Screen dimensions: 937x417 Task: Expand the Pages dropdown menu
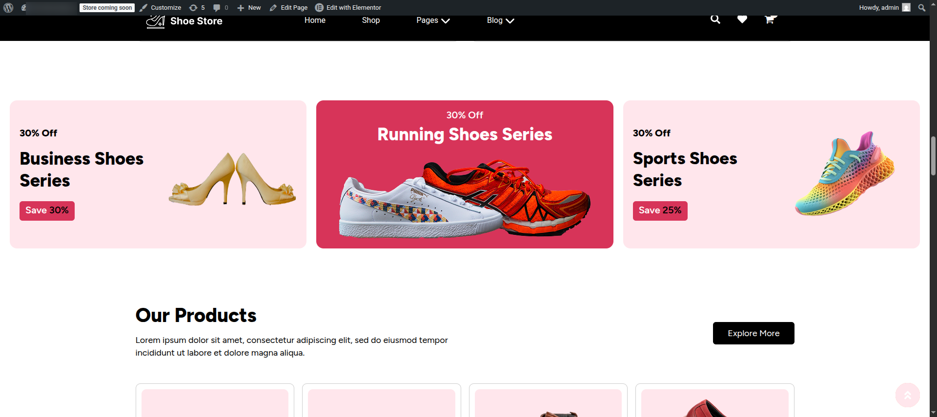click(x=433, y=20)
